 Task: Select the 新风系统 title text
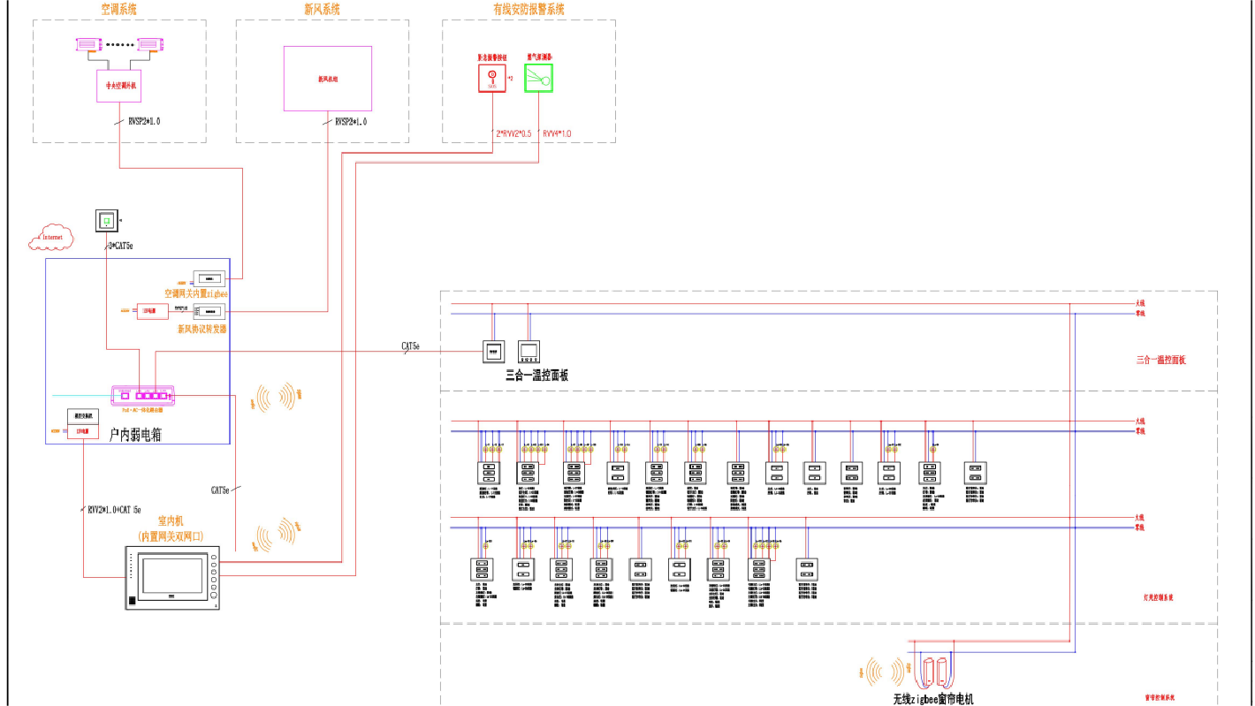pyautogui.click(x=322, y=9)
